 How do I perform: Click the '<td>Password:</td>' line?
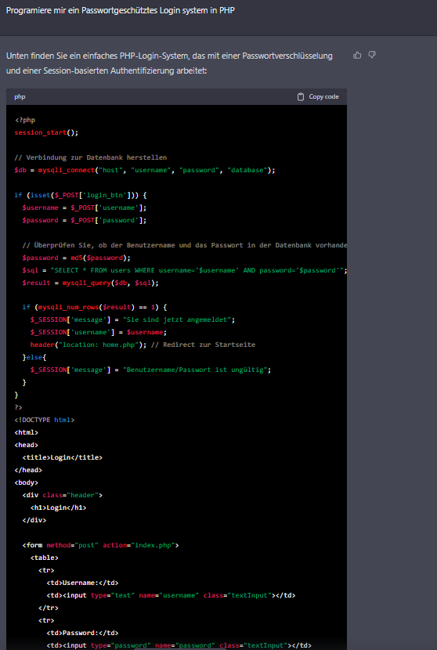tap(82, 633)
